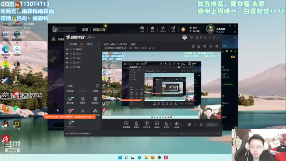The image size is (286, 161).
Task: Open the store icon in League client
Action: click(x=173, y=29)
